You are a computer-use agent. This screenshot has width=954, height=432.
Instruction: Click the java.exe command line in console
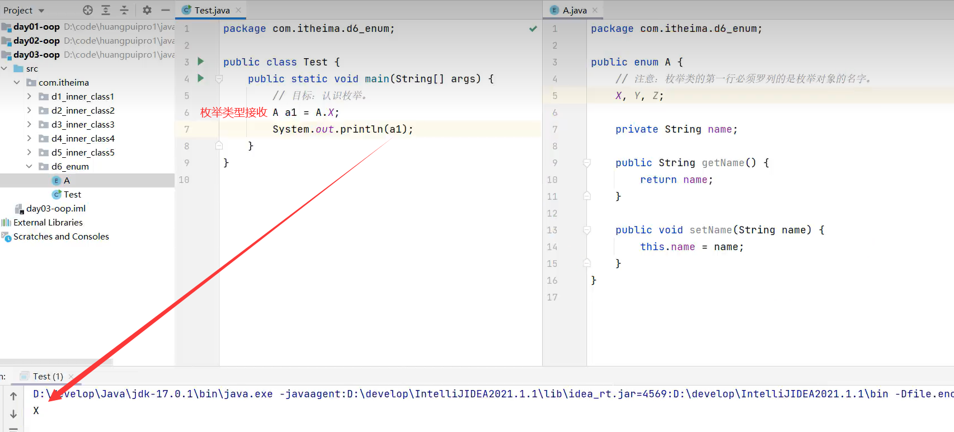point(493,394)
